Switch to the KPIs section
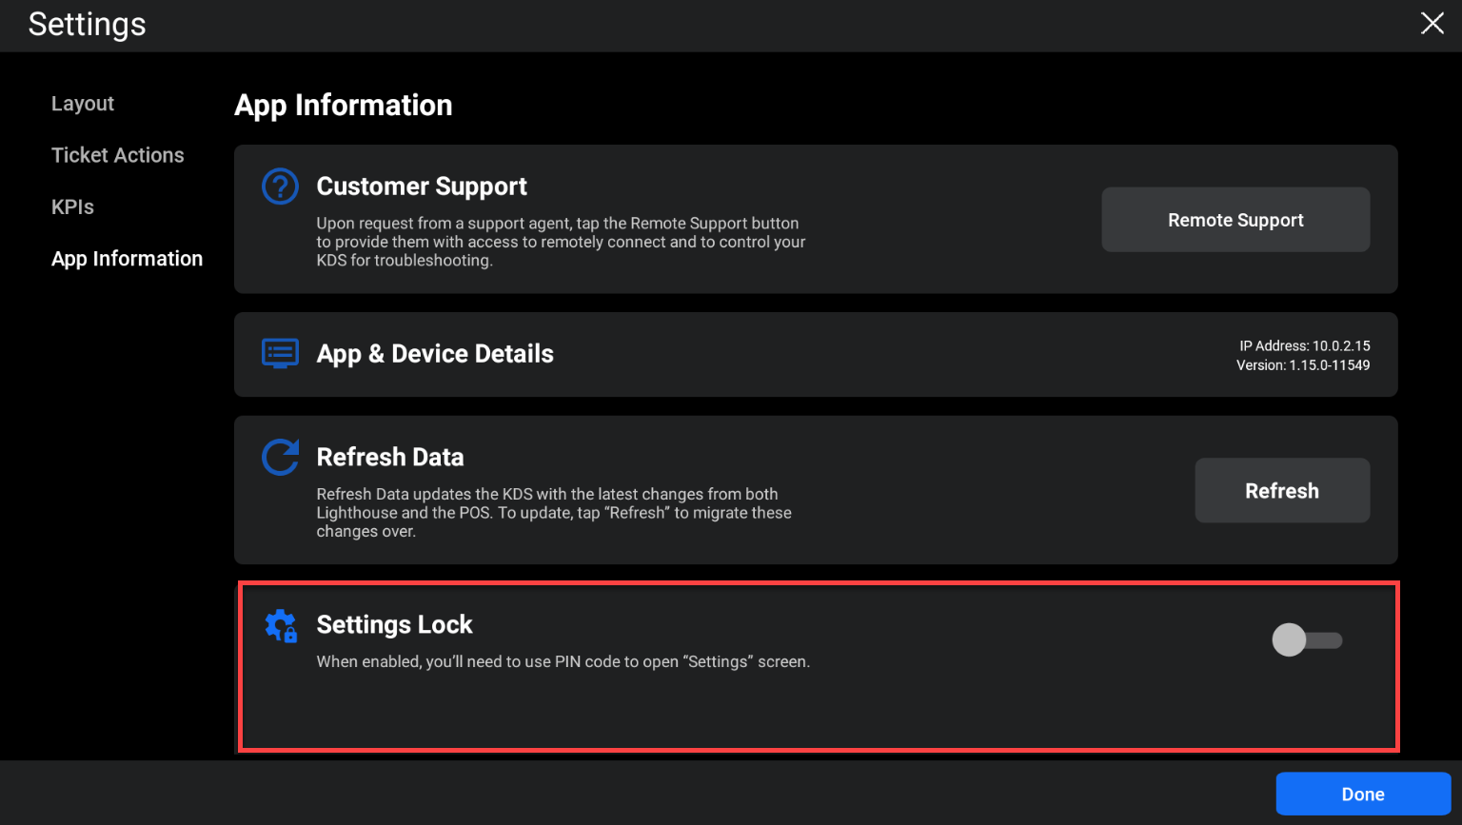 72,206
